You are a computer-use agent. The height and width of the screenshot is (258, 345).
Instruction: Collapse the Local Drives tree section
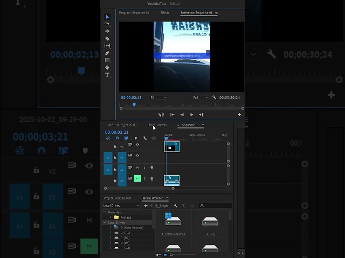[x=105, y=222]
